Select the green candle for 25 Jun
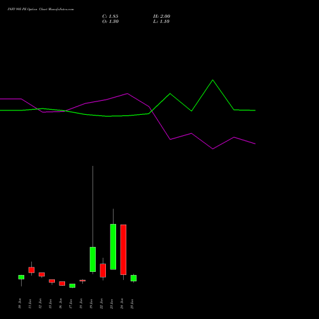 133,278
